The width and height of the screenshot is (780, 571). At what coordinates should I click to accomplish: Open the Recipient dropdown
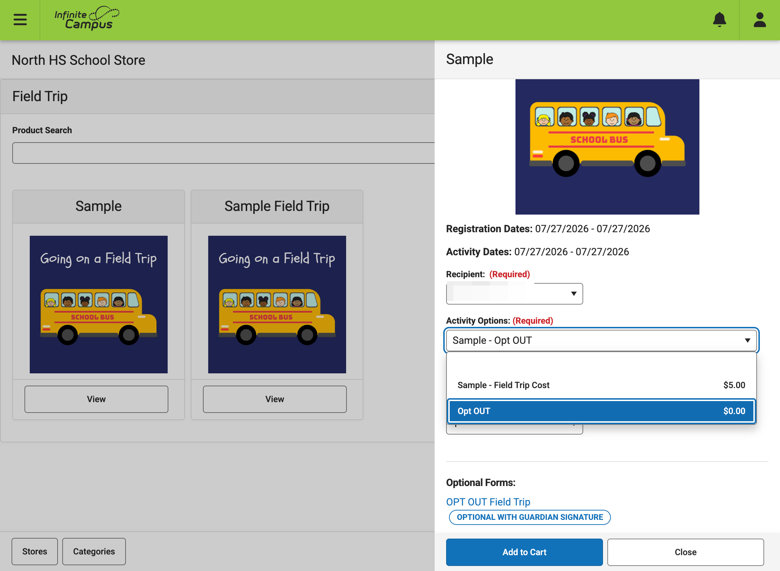[x=514, y=294]
